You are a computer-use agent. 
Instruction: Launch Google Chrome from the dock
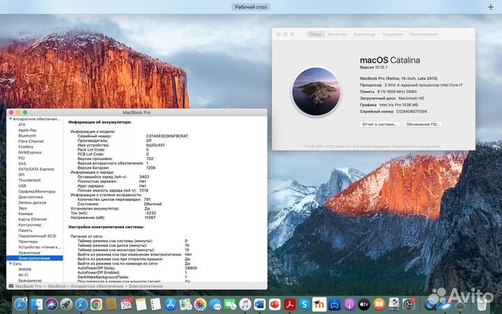(96, 304)
